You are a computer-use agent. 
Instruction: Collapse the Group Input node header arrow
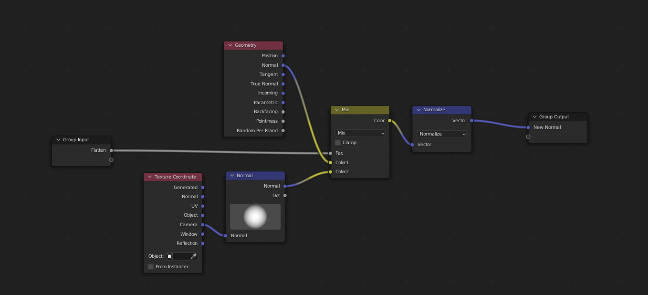click(x=58, y=140)
